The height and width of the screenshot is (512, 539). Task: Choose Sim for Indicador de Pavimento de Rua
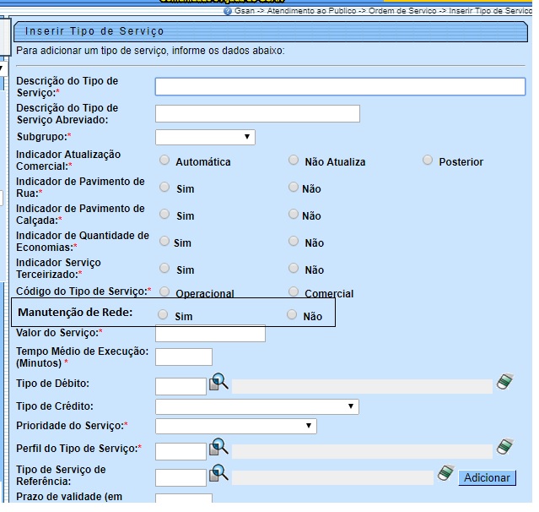(164, 187)
